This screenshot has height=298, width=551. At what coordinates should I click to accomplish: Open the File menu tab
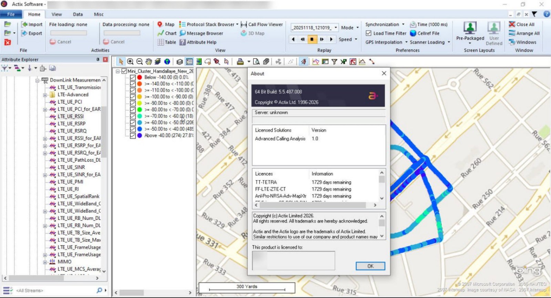click(11, 14)
